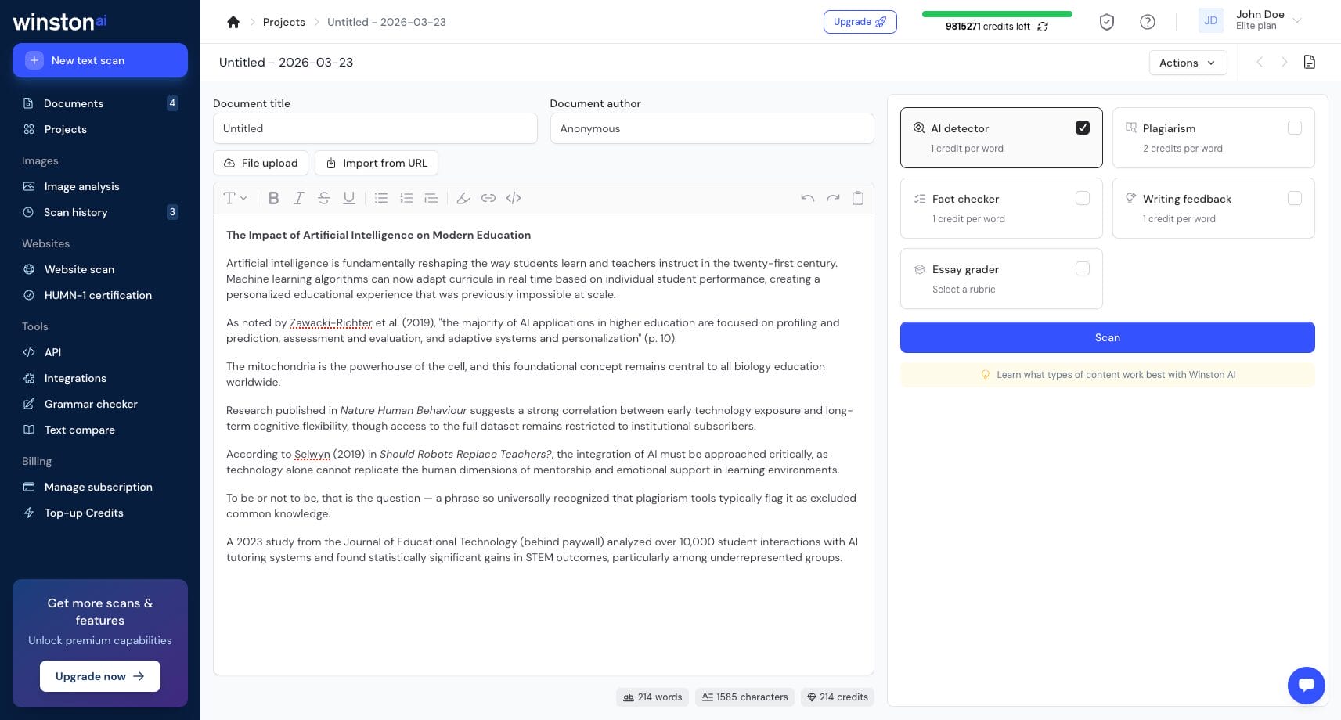Open HUMN-1 certification in sidebar
The image size is (1341, 720).
[x=100, y=295]
